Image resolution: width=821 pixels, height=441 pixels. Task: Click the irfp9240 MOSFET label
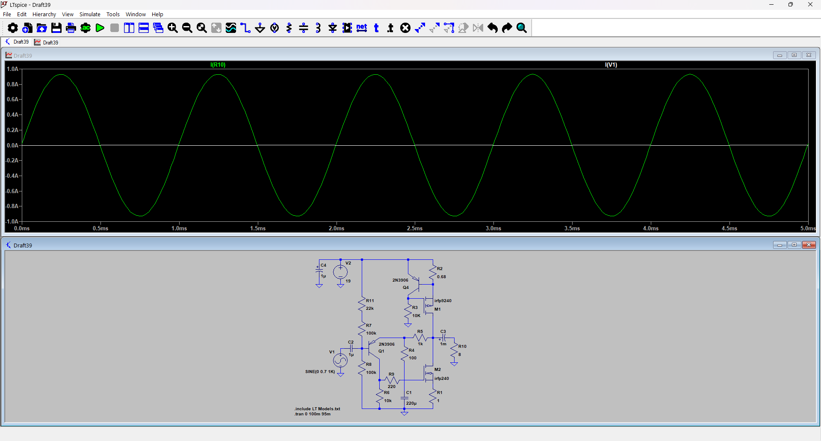tap(443, 301)
